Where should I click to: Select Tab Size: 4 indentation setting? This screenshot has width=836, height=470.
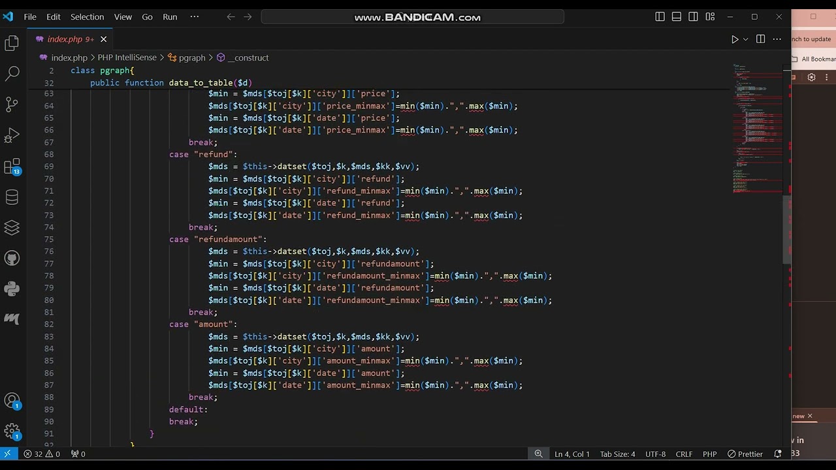(617, 454)
